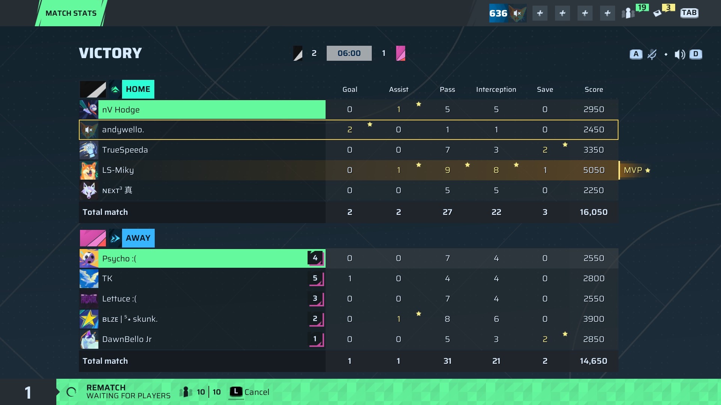Click the Assist column header
This screenshot has height=405, width=721.
(398, 90)
